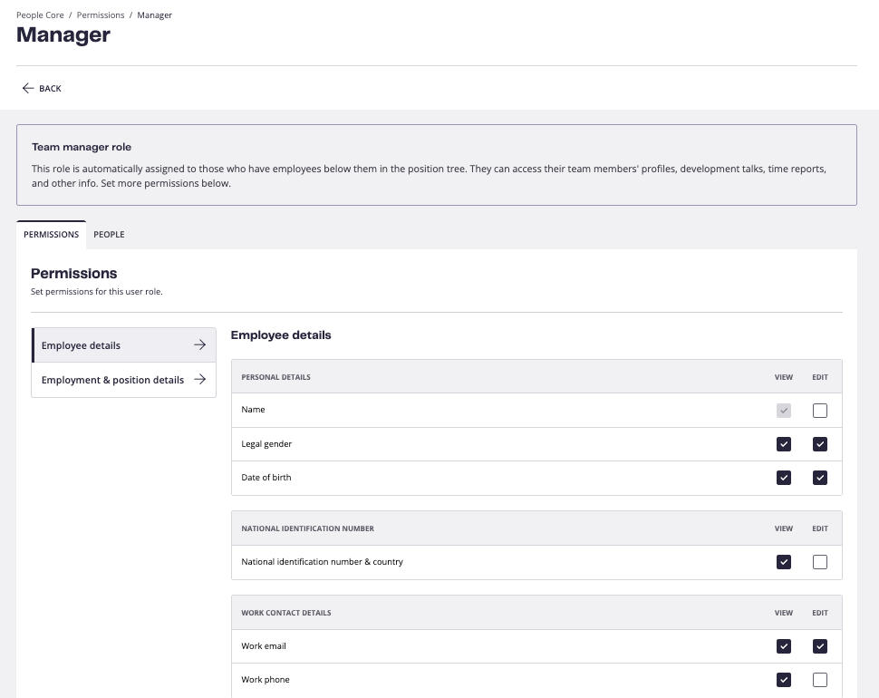Open People Core breadcrumb link

coord(40,15)
